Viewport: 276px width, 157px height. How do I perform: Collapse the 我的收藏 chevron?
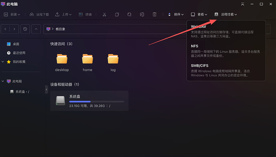(3, 62)
